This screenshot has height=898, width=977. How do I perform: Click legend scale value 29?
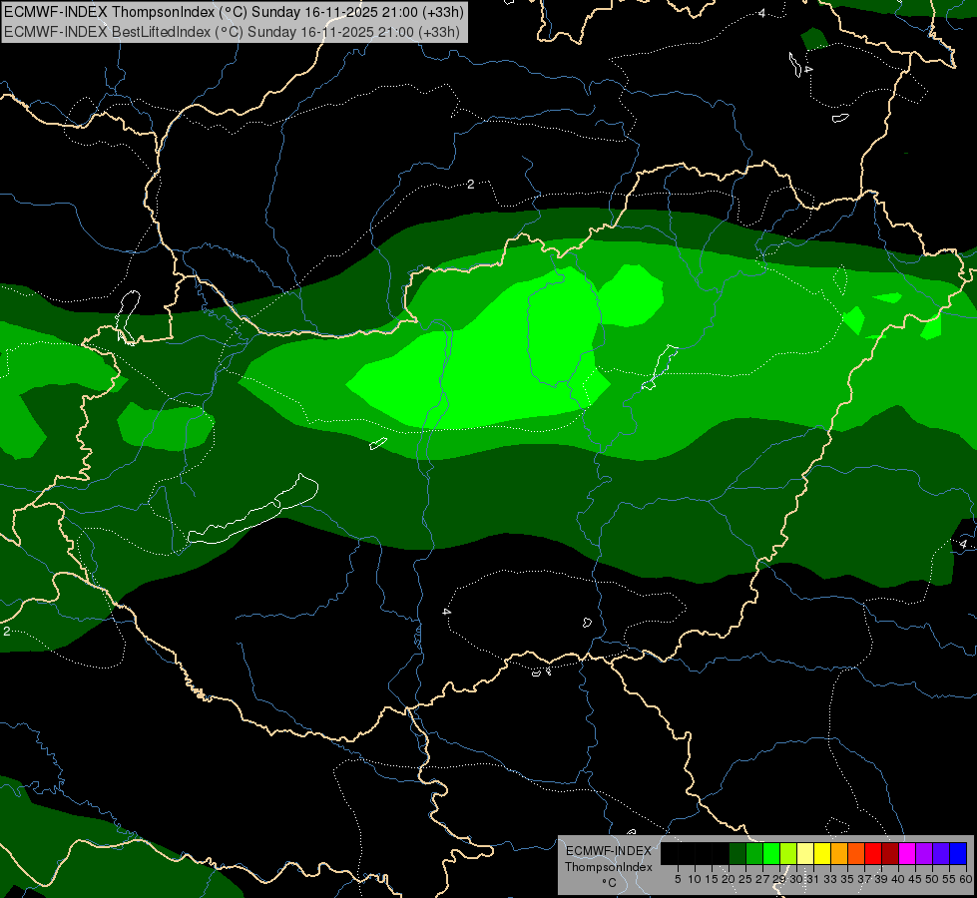778,879
